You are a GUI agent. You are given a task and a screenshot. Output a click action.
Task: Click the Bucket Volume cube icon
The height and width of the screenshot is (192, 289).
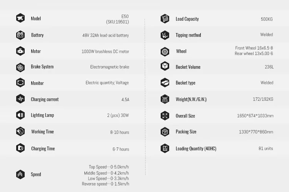click(x=165, y=66)
